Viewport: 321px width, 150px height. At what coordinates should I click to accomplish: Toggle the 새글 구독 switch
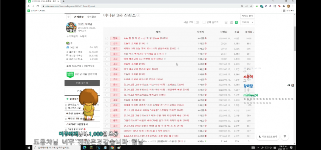(196, 22)
